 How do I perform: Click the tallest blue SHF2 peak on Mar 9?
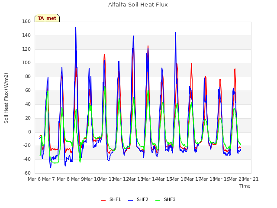(76, 27)
